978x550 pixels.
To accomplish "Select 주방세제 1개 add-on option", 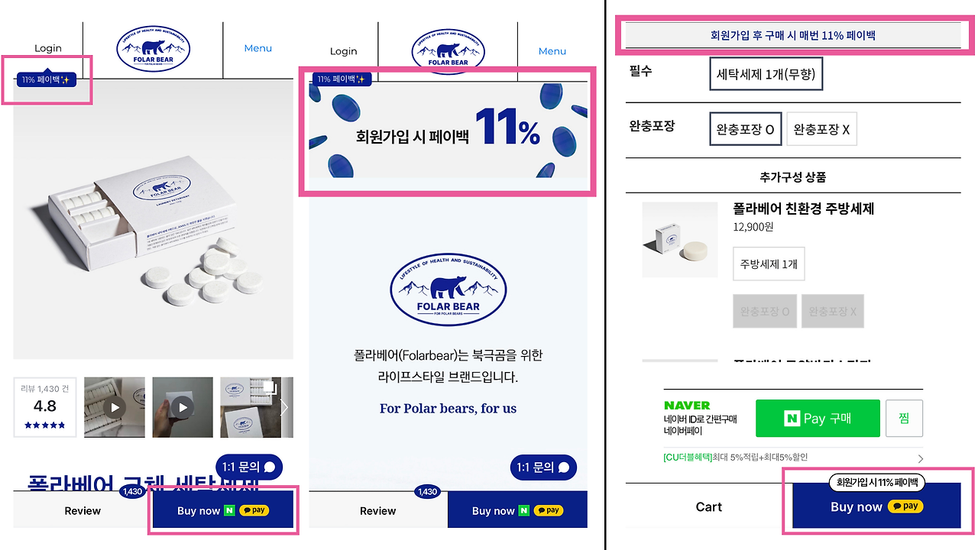I will [769, 264].
